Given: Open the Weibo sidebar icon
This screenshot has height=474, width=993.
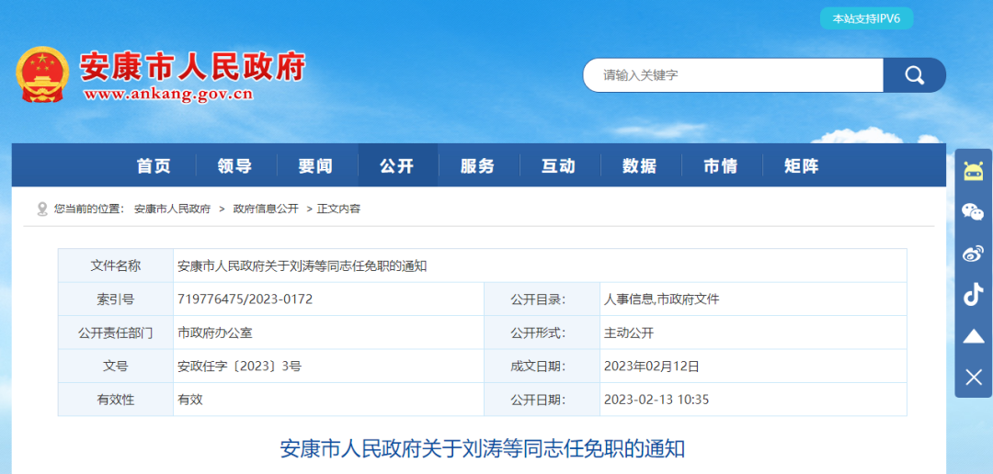Looking at the screenshot, I should tap(973, 254).
